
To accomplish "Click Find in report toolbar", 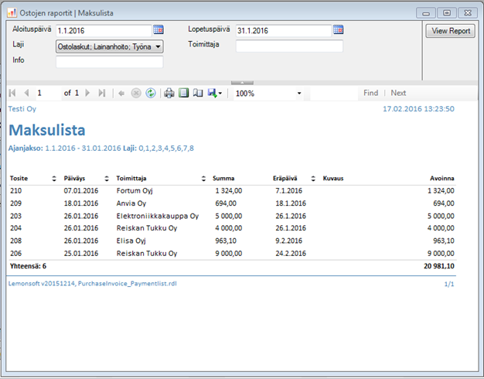I will pyautogui.click(x=370, y=93).
